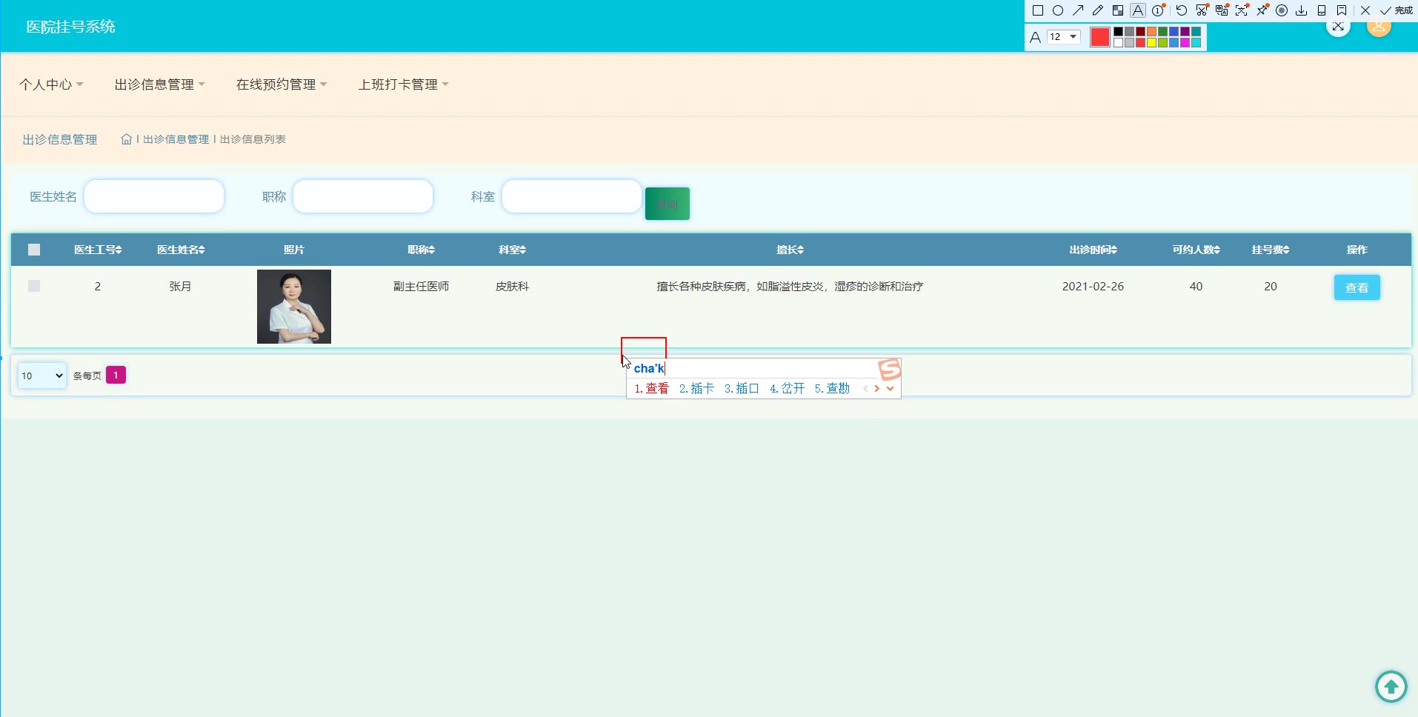The height and width of the screenshot is (717, 1418).
Task: Select the numbered marker tool
Action: 1158,10
